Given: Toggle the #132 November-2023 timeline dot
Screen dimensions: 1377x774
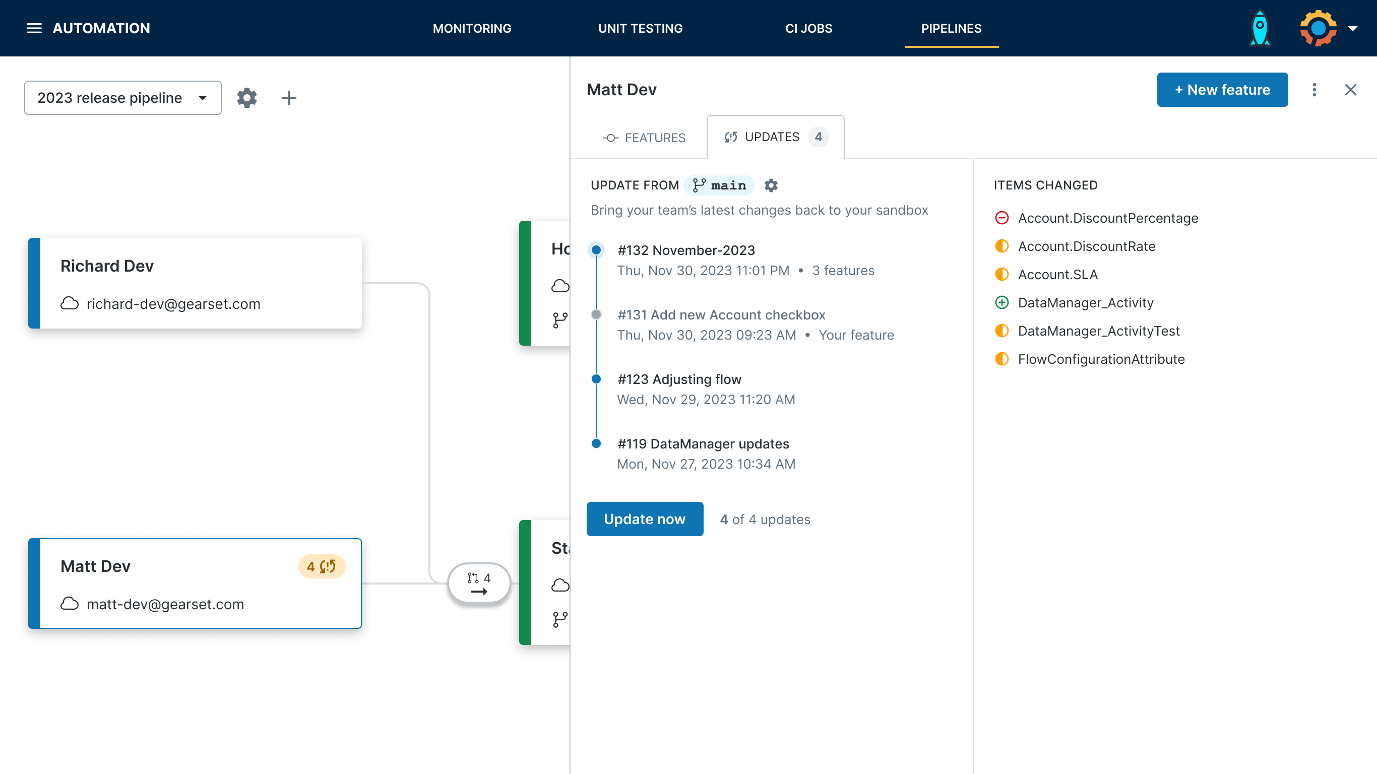Looking at the screenshot, I should click(x=596, y=250).
